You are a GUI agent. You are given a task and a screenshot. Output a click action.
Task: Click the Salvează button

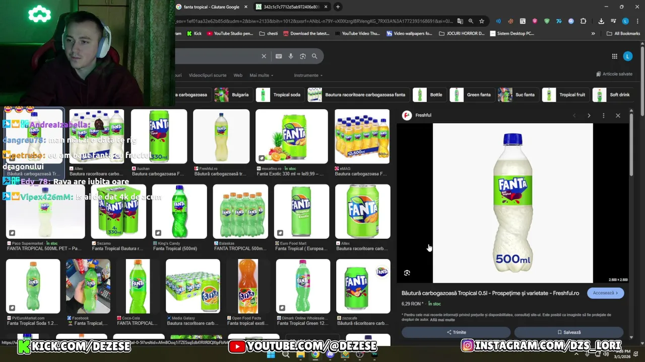point(569,332)
